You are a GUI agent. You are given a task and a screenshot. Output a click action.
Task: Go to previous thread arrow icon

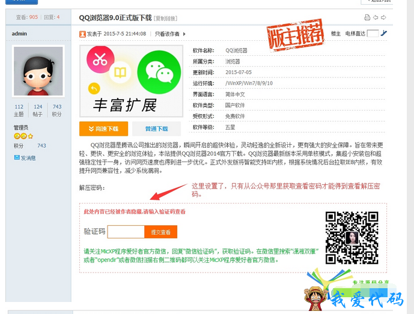coord(376,17)
